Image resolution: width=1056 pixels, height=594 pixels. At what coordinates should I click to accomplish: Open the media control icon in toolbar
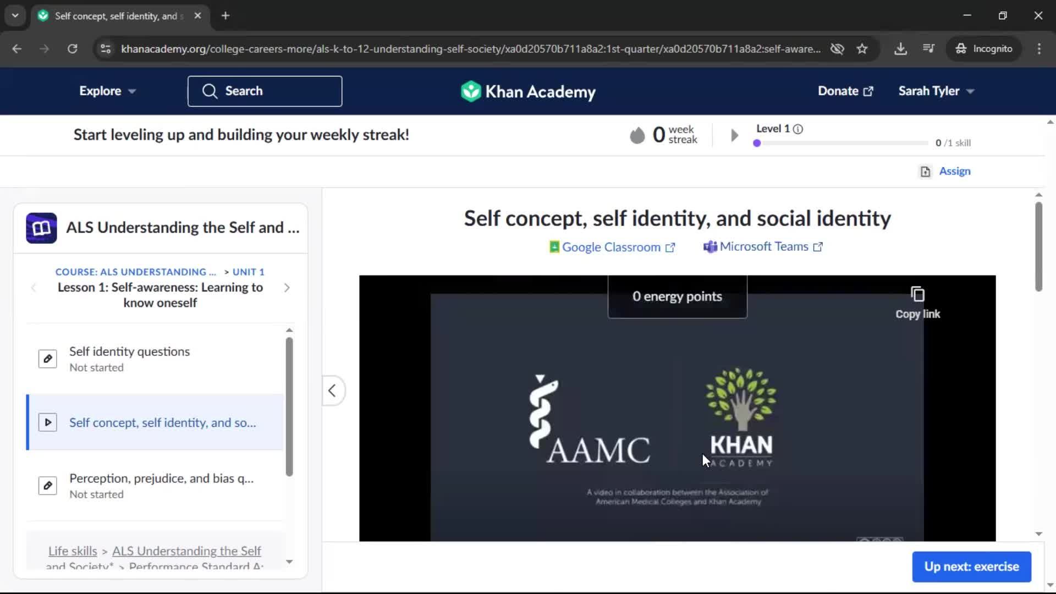[x=928, y=49]
